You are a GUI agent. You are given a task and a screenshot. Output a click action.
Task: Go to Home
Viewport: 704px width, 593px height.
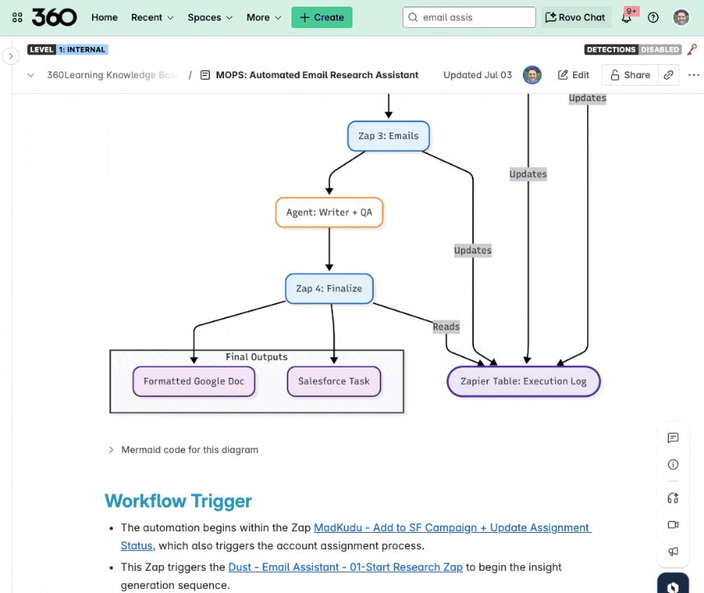pyautogui.click(x=105, y=17)
